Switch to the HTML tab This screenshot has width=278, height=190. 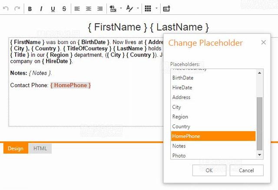pos(40,148)
